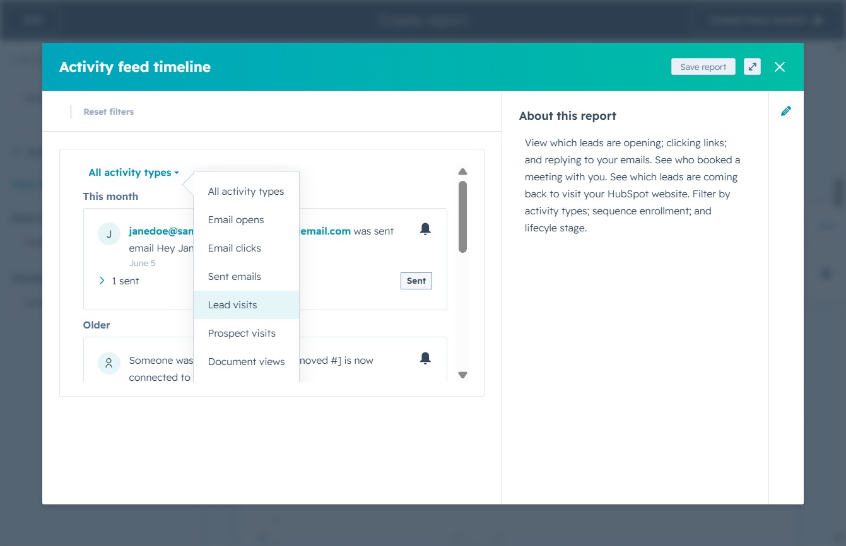Screen dimensions: 846x546
Task: Open the All activity types dropdown
Action: coord(134,173)
